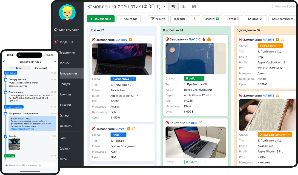Click the search magnifier icon

click(271, 6)
